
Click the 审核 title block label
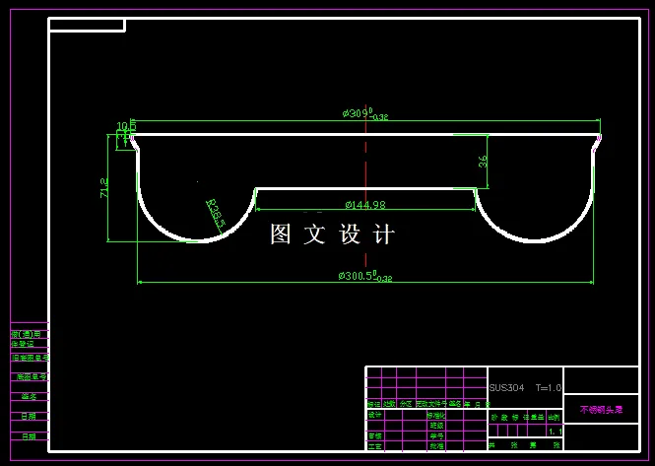coord(374,435)
